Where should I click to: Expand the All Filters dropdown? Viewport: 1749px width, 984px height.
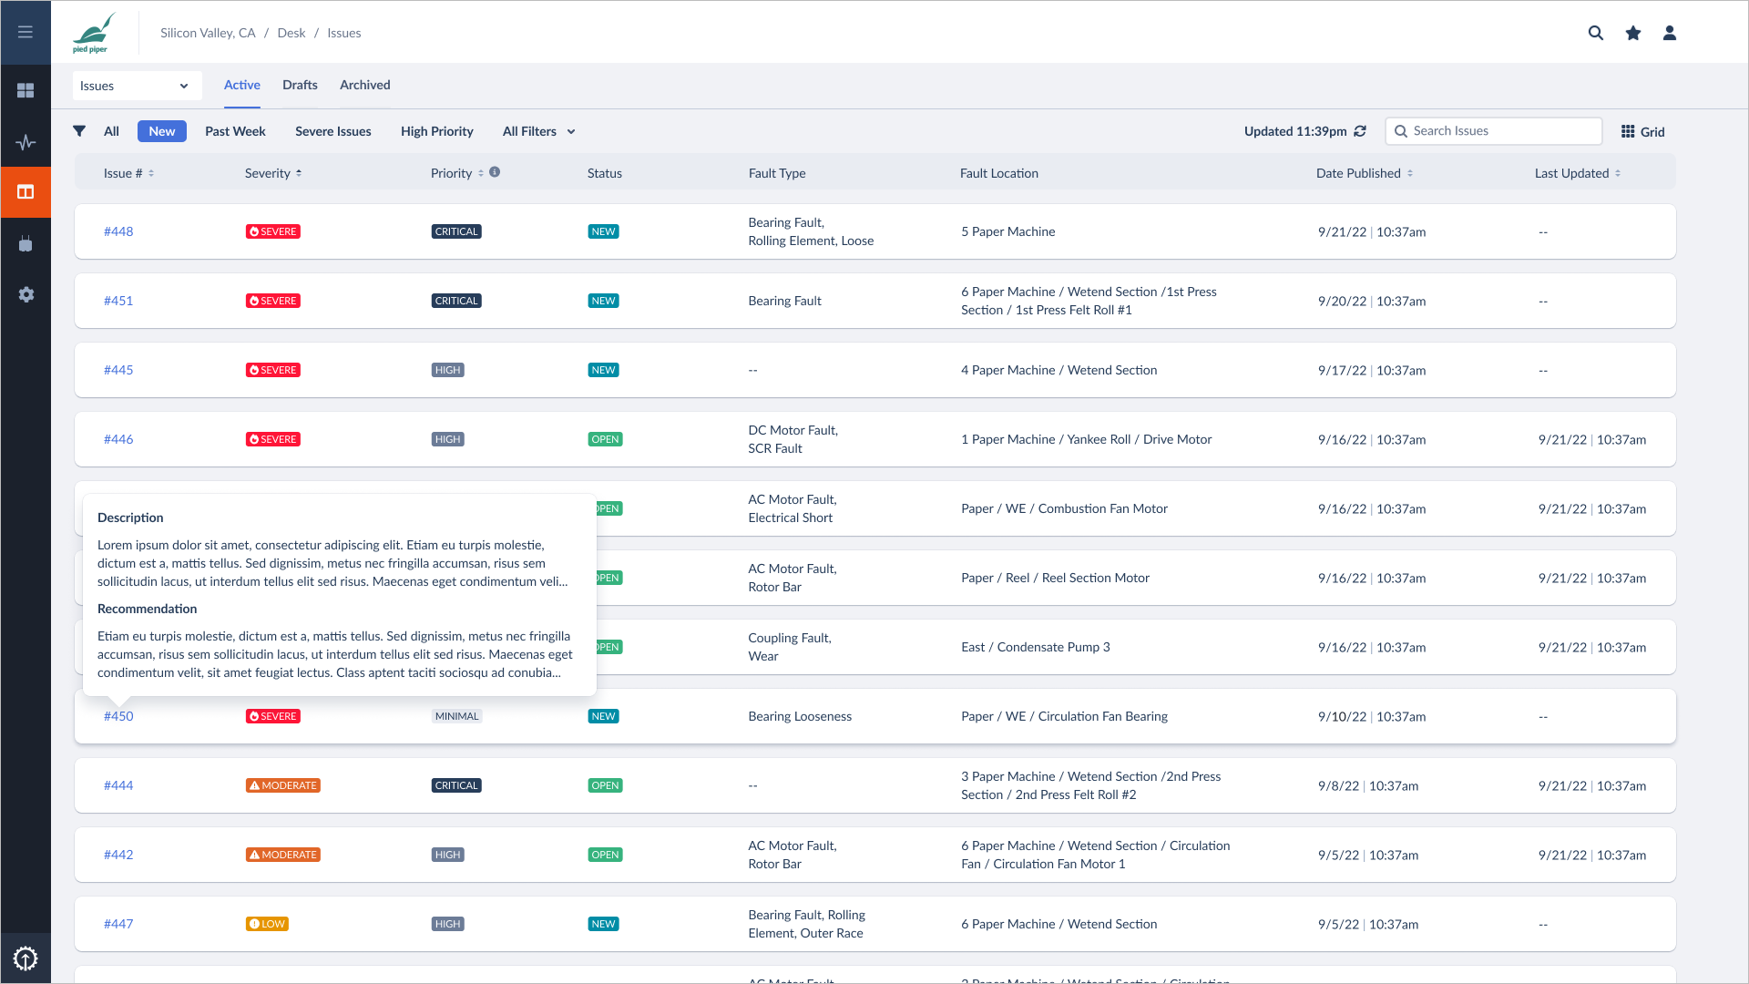tap(539, 131)
